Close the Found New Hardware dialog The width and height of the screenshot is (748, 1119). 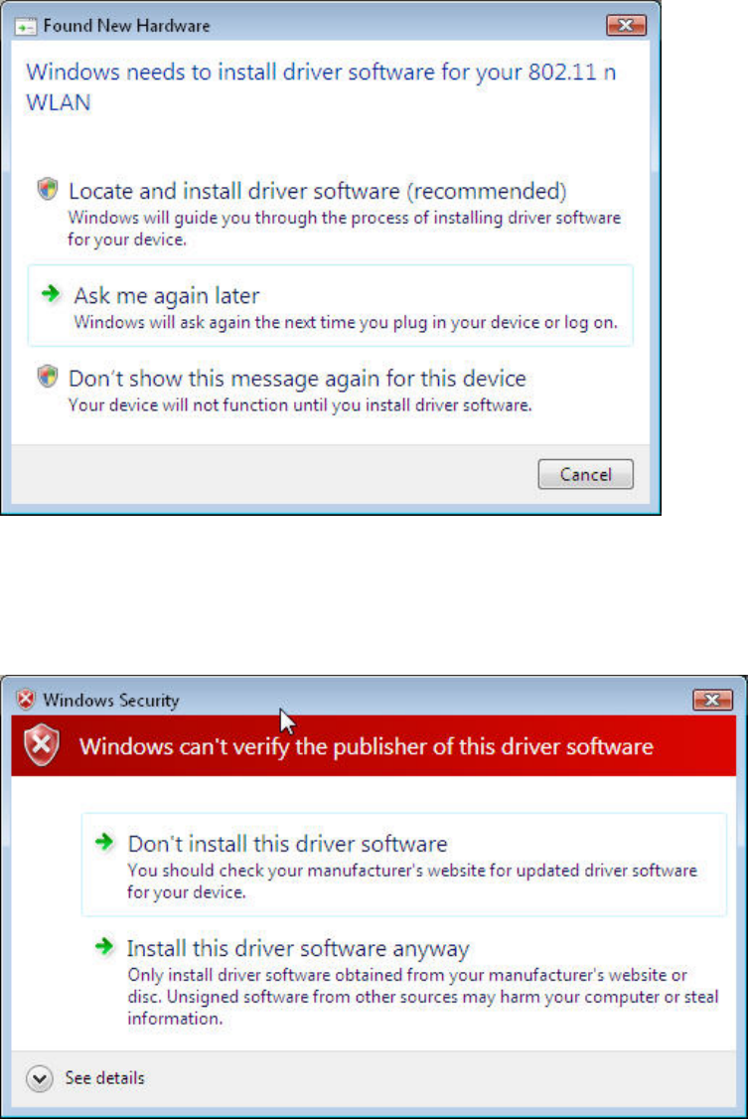click(626, 26)
